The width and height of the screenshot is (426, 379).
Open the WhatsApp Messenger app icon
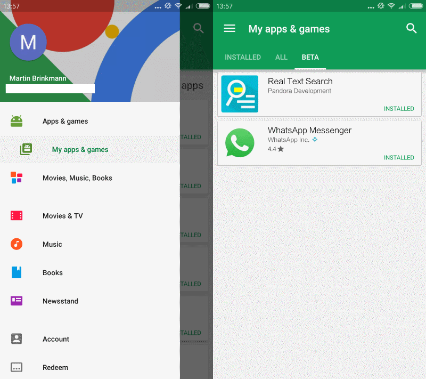pyautogui.click(x=240, y=143)
